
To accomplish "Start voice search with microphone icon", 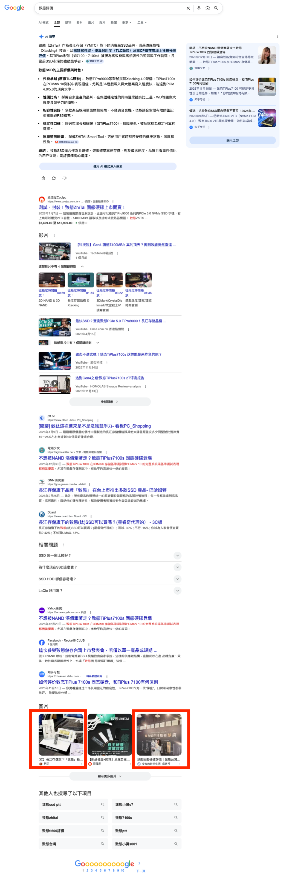I will pyautogui.click(x=199, y=8).
